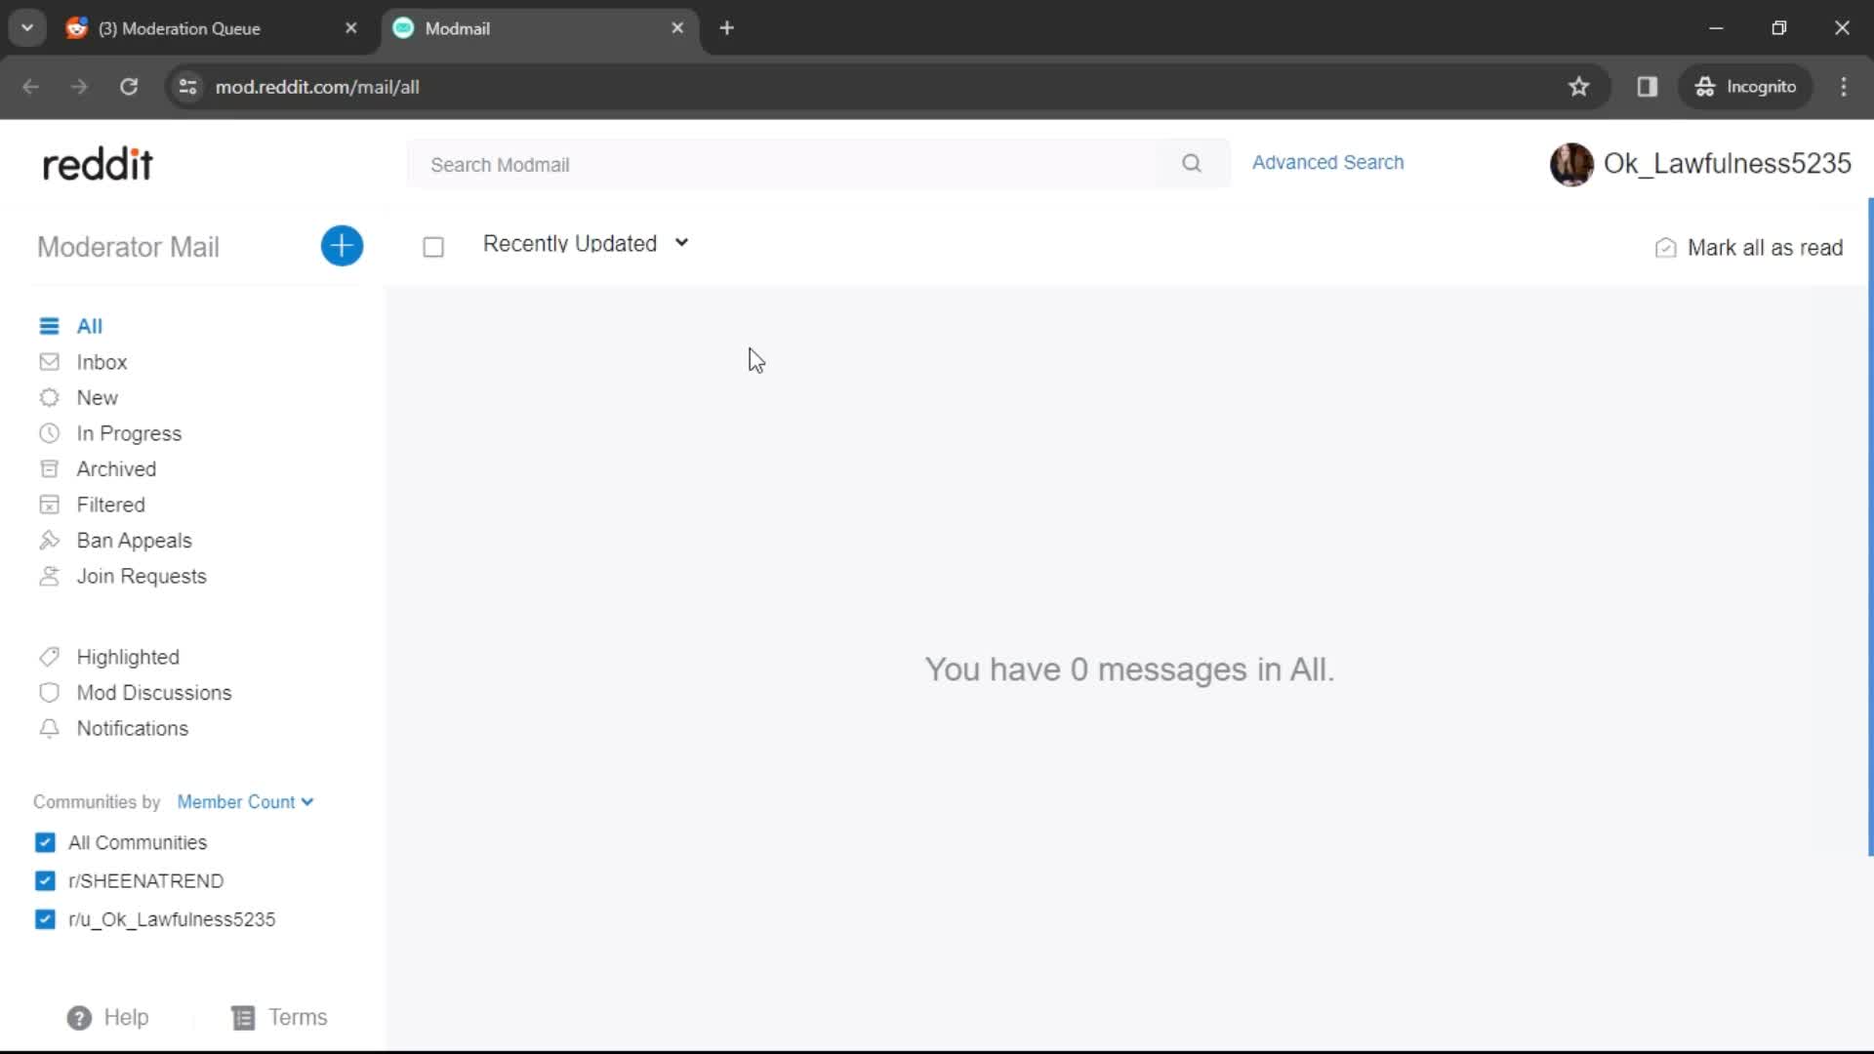Create a new modmail with the plus button
1874x1054 pixels.
click(342, 246)
